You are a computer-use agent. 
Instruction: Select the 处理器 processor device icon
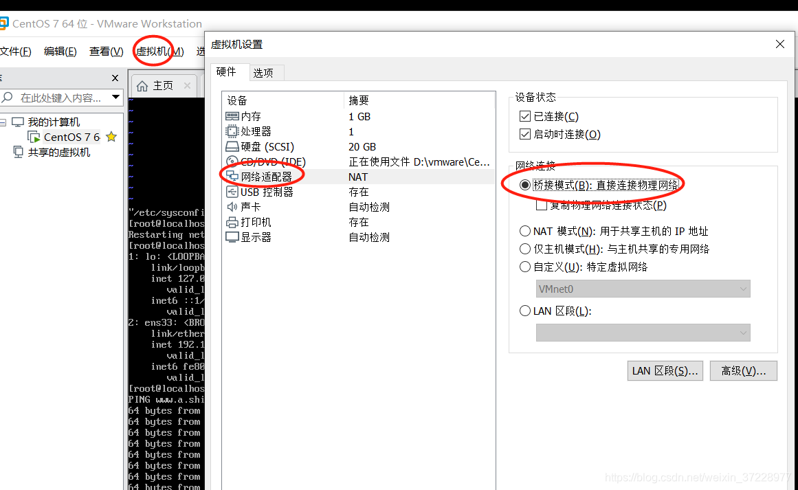coord(232,131)
